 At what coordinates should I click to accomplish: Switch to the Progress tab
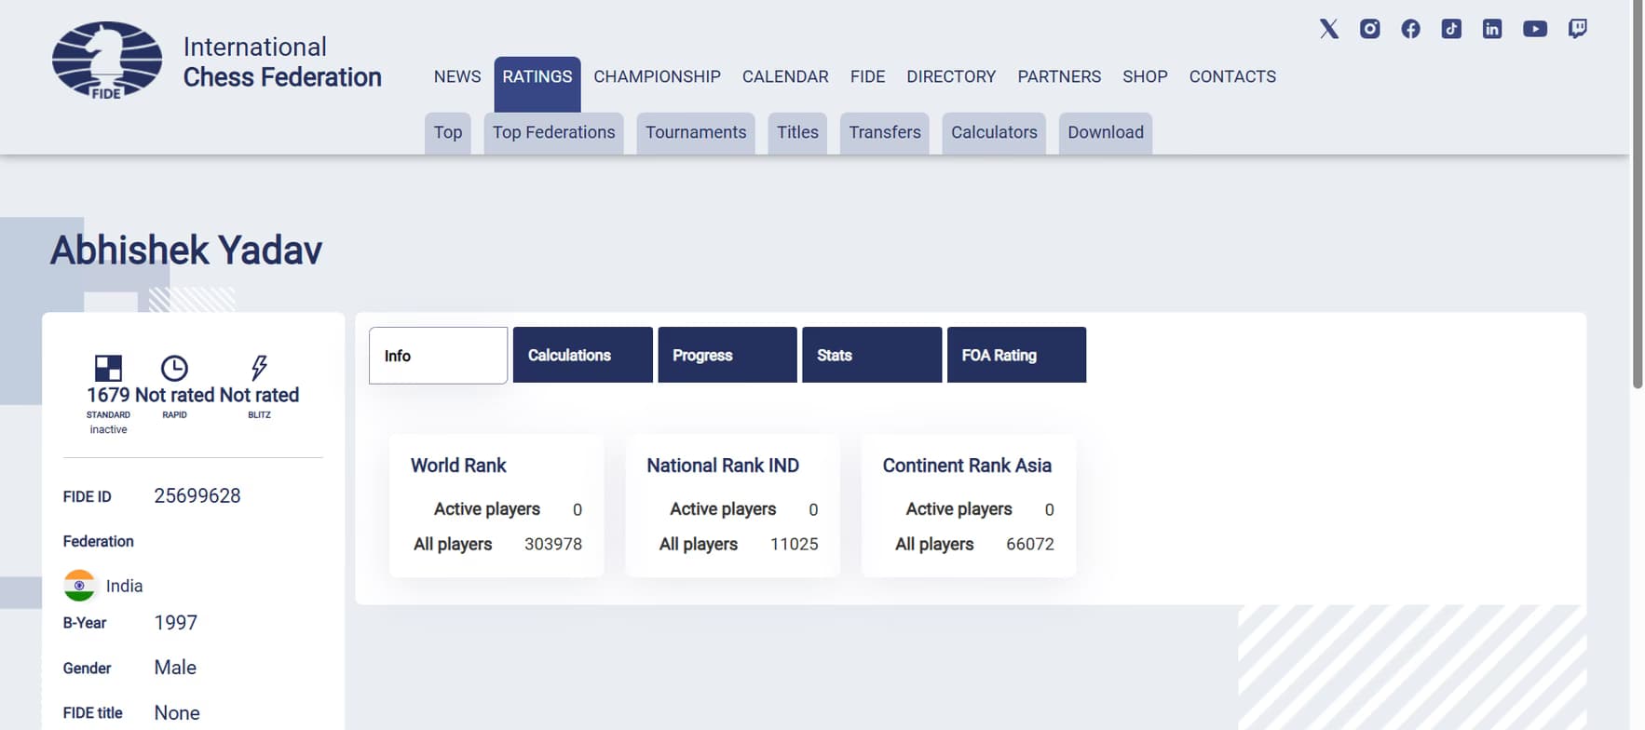coord(727,355)
